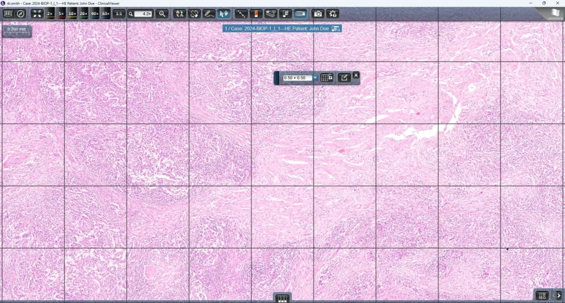Set magnification to 40x
Screen dimensions: 565x303
point(94,14)
